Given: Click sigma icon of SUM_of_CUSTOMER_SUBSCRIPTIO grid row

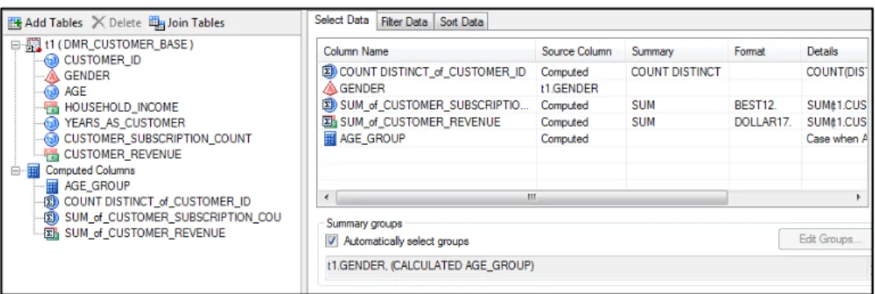Looking at the screenshot, I should 330,105.
